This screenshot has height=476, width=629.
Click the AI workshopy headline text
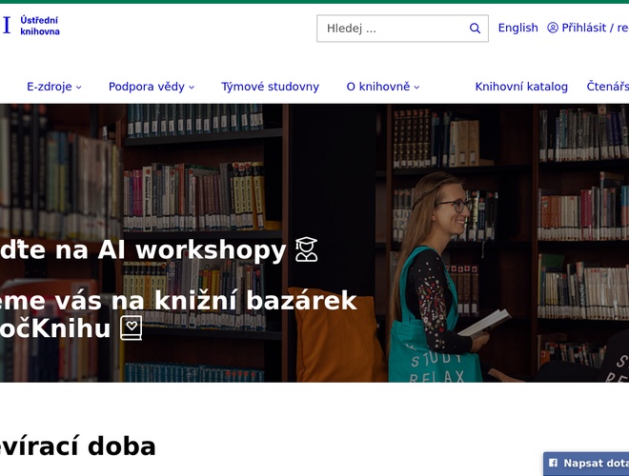(x=143, y=249)
